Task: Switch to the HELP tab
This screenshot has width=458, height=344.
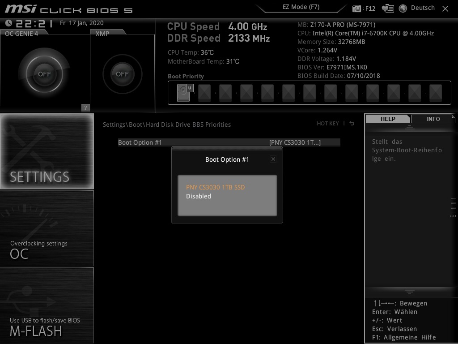Action: click(388, 119)
